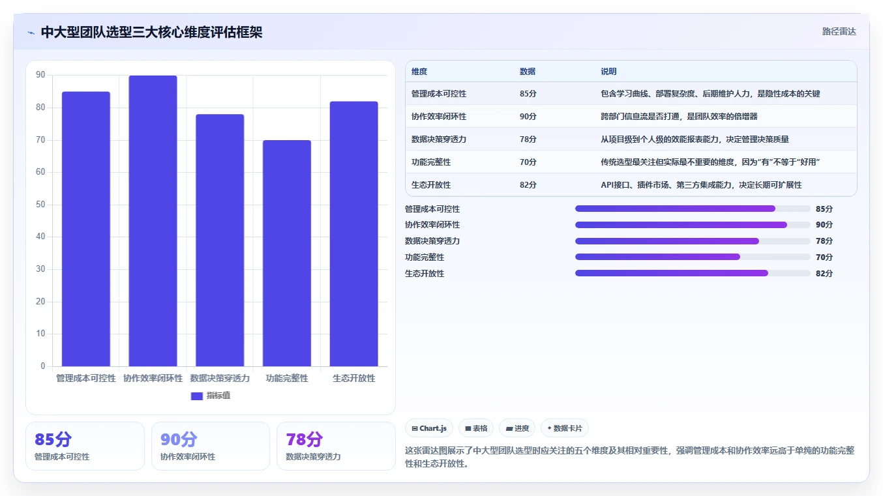Click the 路径雷达 label in header
883x496 pixels.
(839, 31)
